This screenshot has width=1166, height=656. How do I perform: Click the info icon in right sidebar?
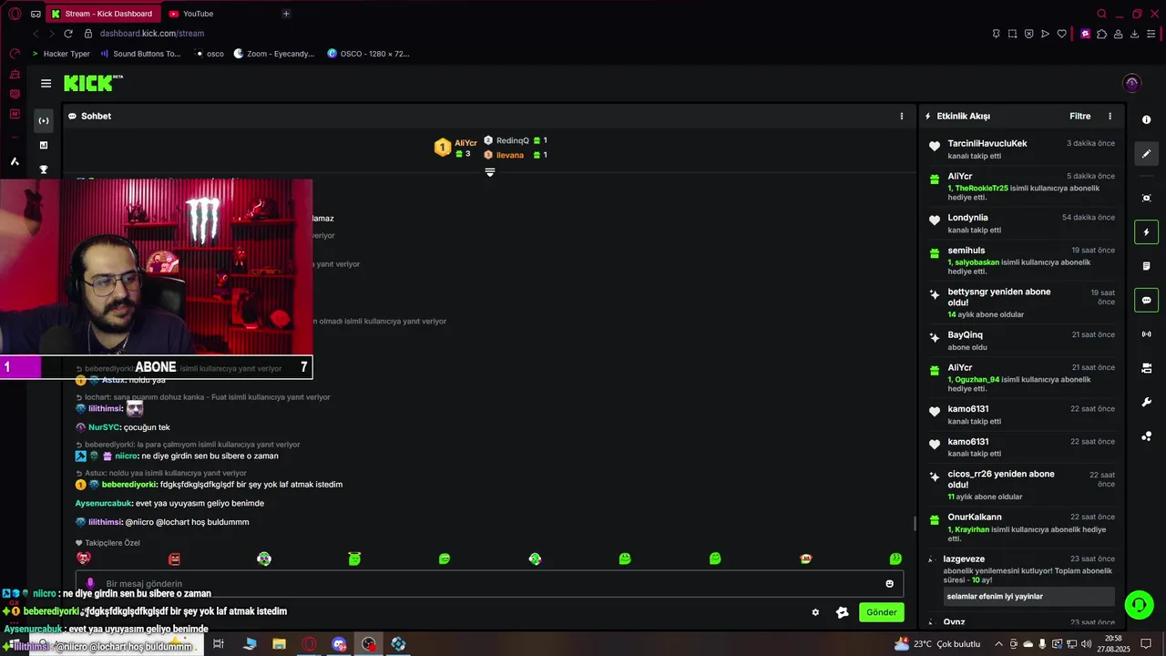pyautogui.click(x=1146, y=119)
